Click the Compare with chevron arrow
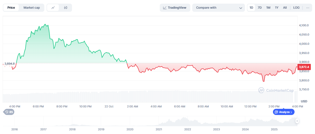 coord(241,8)
